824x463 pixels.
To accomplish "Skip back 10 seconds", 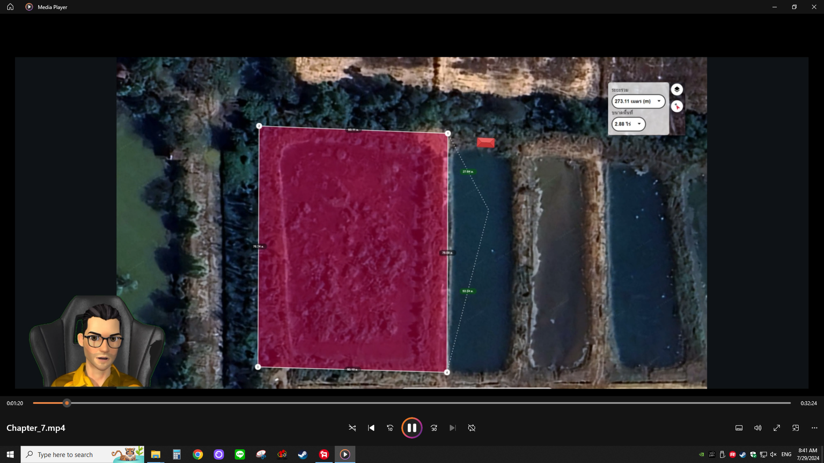I will pos(390,428).
